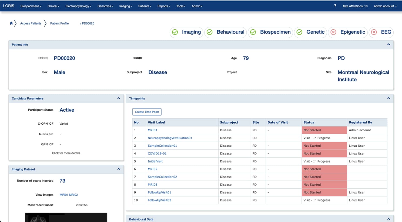Collapse the Patient Info panel
This screenshot has width=402, height=222.
pos(388,44)
